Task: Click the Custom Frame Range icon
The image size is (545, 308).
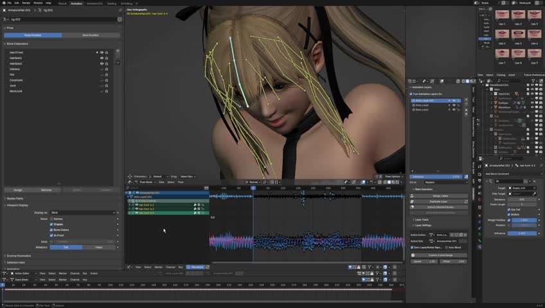Action: click(x=413, y=255)
